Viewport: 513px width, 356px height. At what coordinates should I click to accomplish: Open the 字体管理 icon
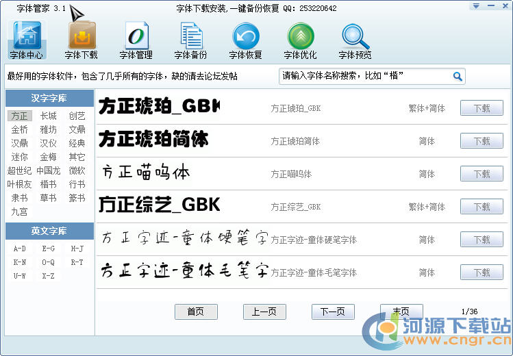click(136, 40)
